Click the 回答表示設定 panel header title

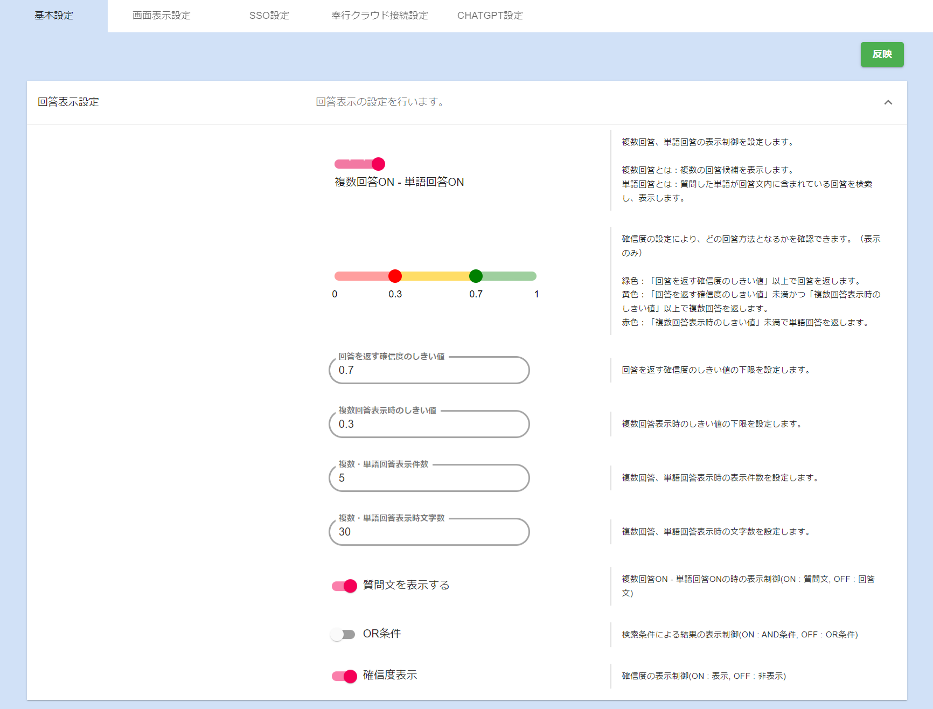(68, 102)
